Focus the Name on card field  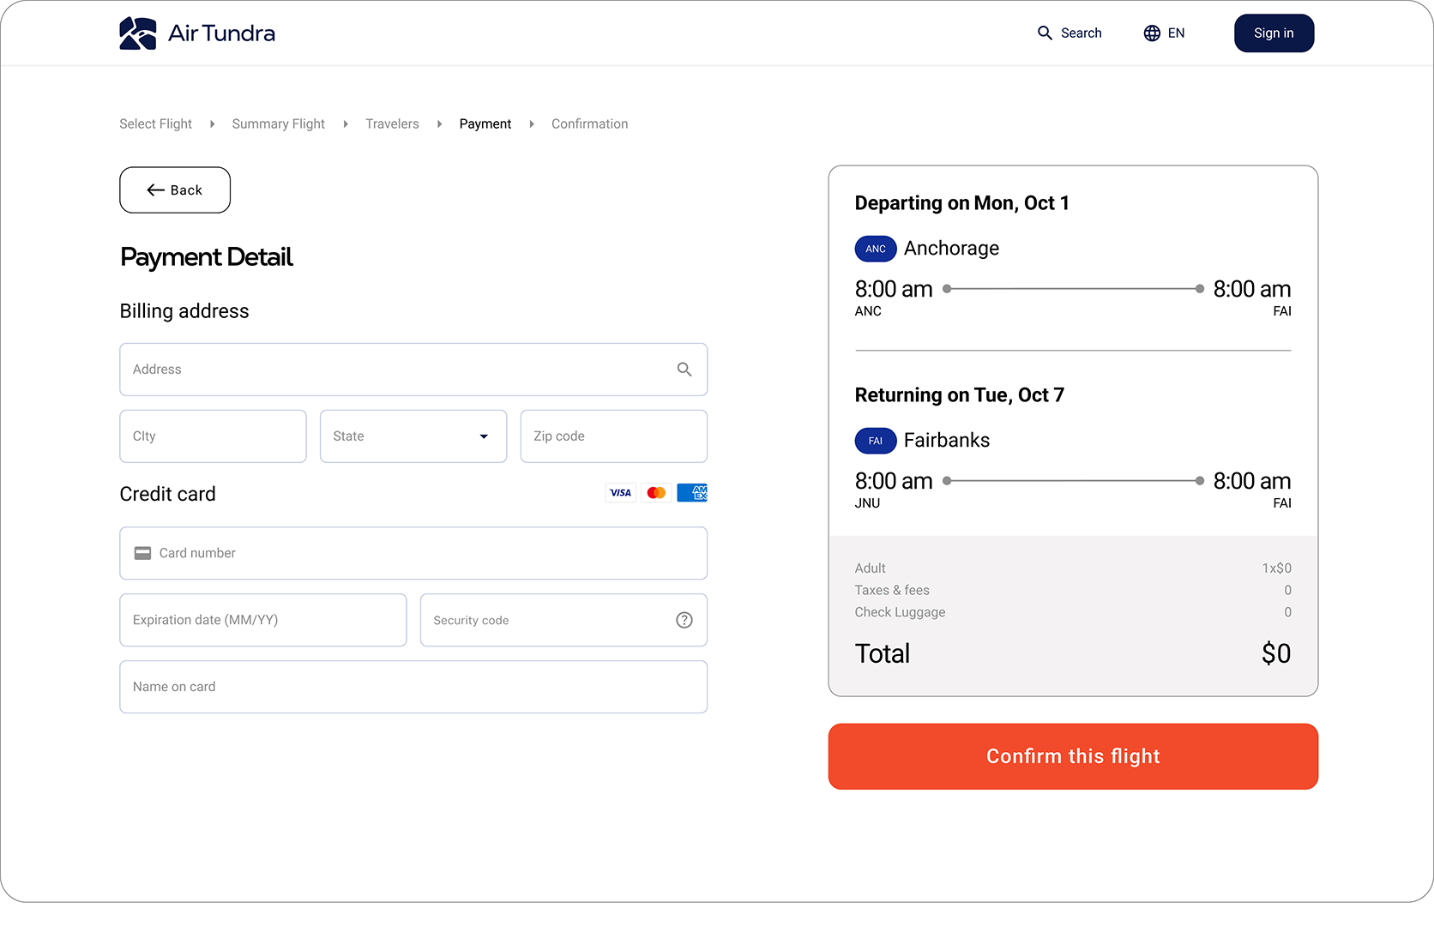click(x=413, y=687)
